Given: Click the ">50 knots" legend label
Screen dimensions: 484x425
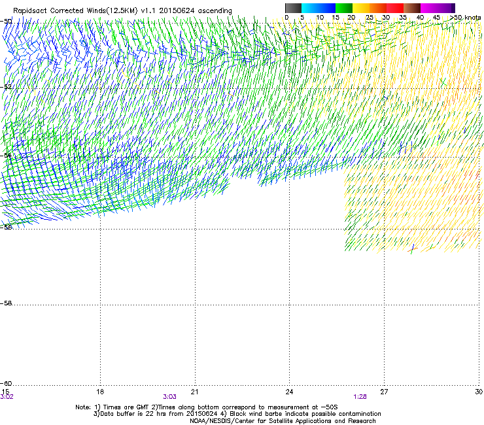Looking at the screenshot, I should [x=466, y=17].
